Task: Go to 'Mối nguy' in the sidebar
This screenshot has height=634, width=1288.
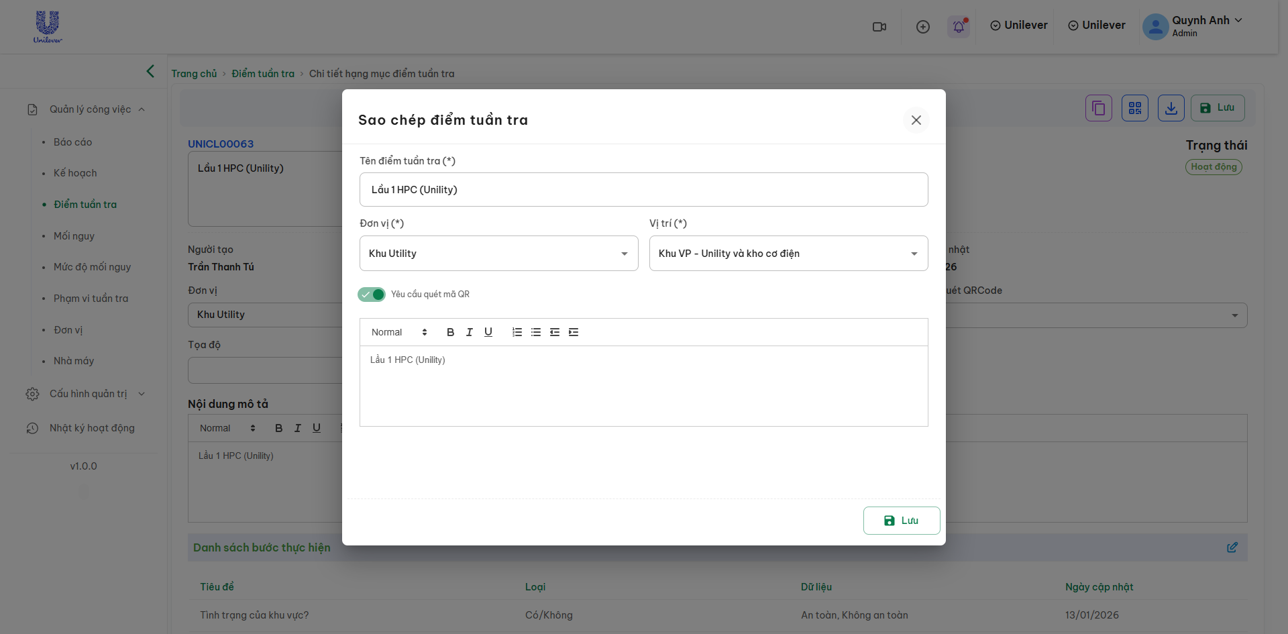Action: [x=74, y=236]
